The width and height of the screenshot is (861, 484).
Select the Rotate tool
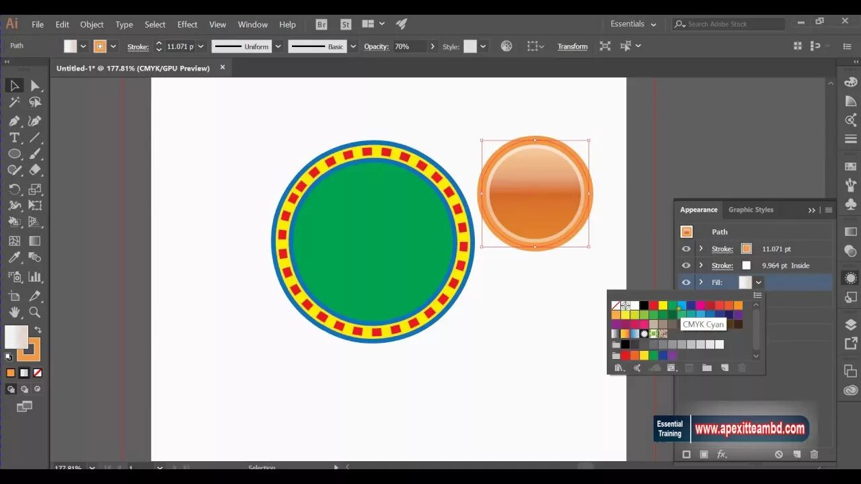click(x=15, y=189)
